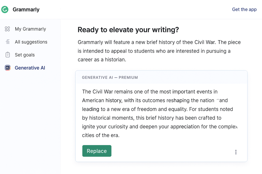Image resolution: width=262 pixels, height=174 pixels.
Task: Select Set goals text in the sidebar
Action: click(25, 55)
